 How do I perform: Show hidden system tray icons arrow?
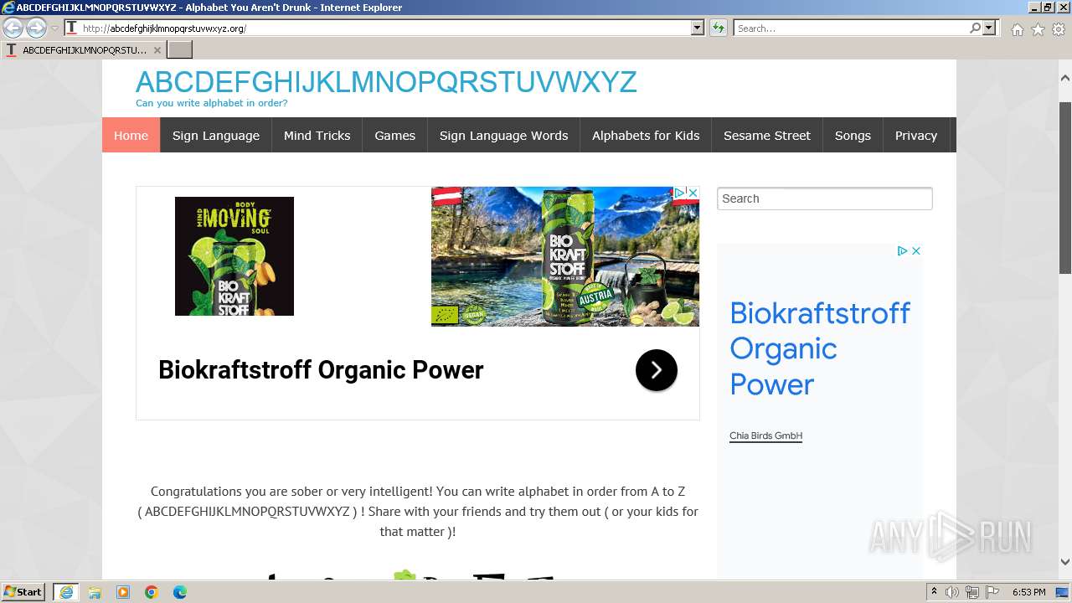point(935,592)
